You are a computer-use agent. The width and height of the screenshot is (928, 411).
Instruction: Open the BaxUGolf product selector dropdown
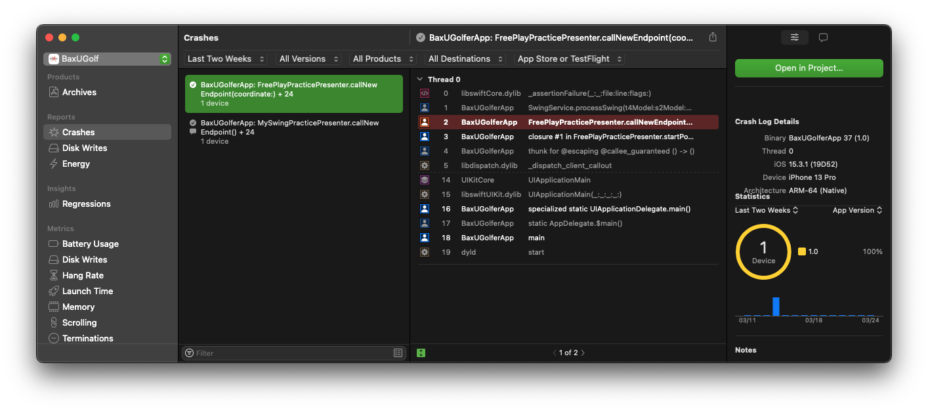point(107,59)
